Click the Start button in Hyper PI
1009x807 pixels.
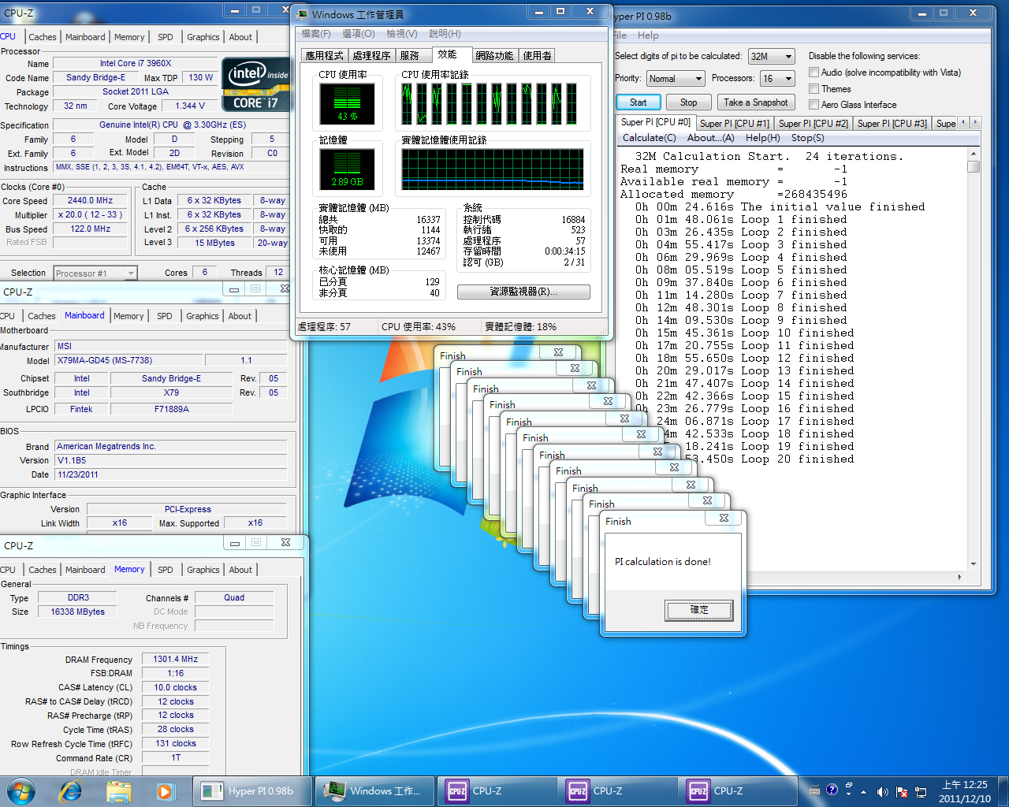(x=638, y=102)
